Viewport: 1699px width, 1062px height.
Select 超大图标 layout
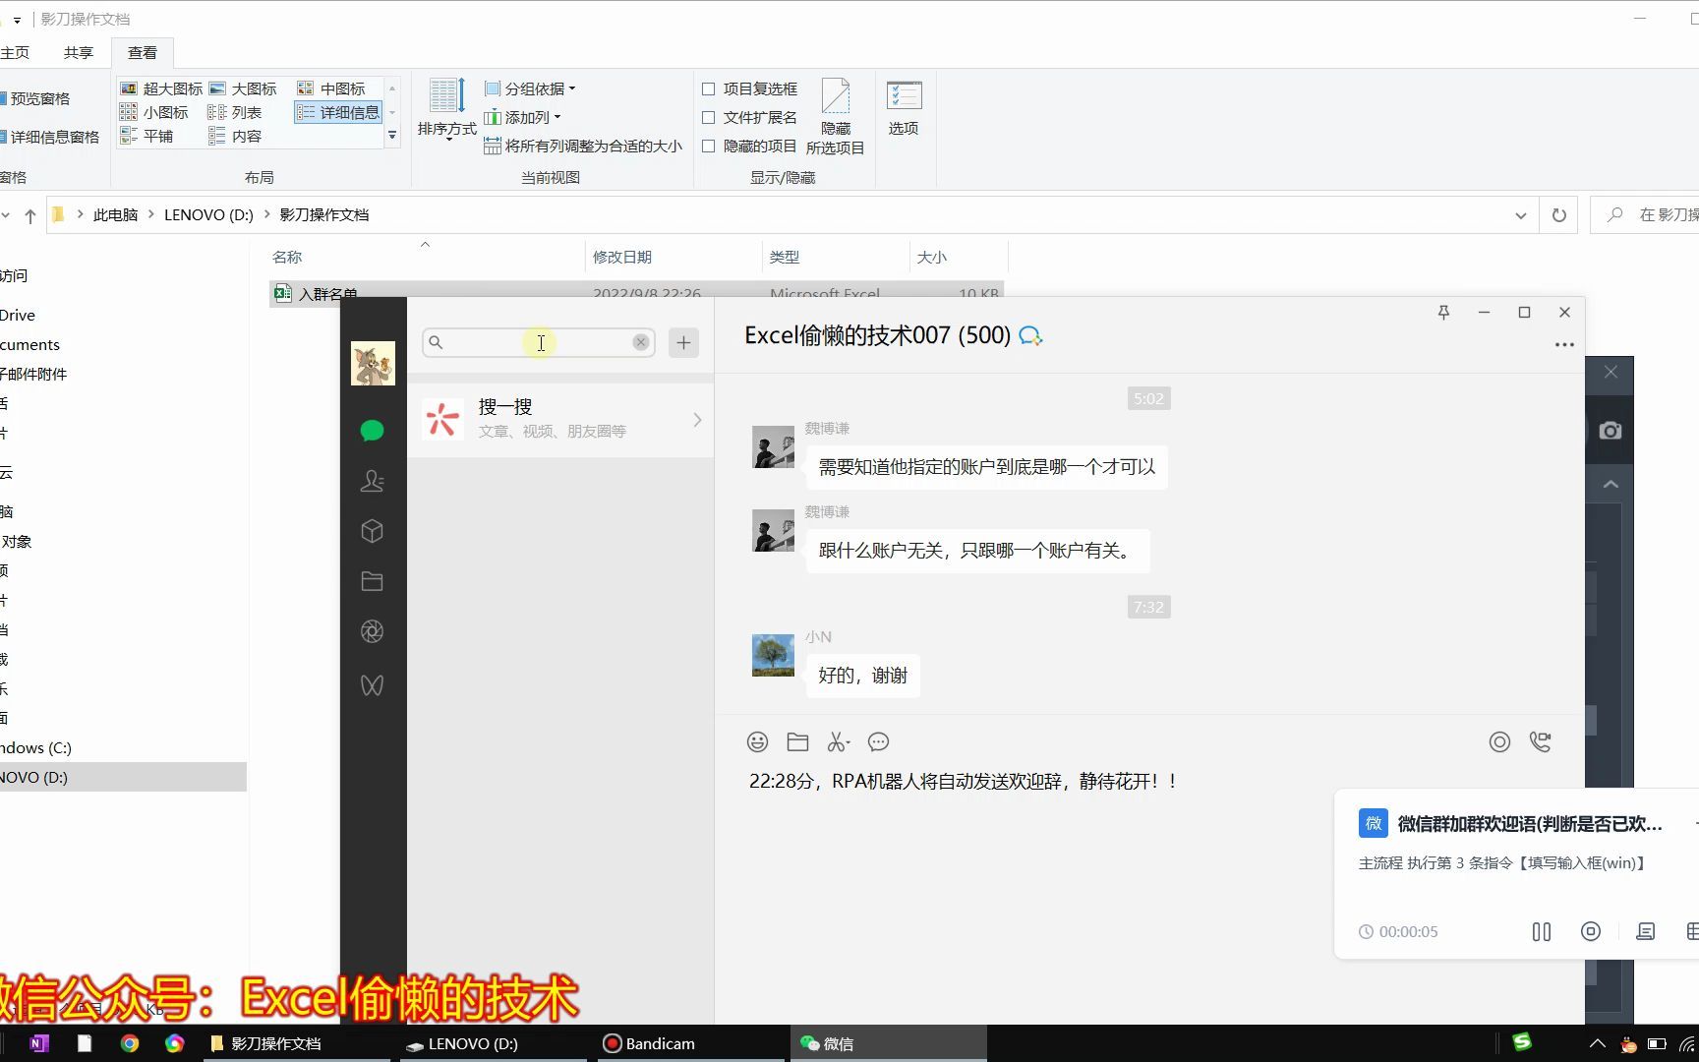tap(161, 88)
